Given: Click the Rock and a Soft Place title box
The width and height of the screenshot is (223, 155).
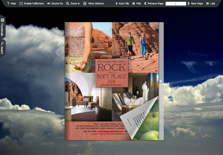Looking at the screenshot, I should pyautogui.click(x=111, y=73).
